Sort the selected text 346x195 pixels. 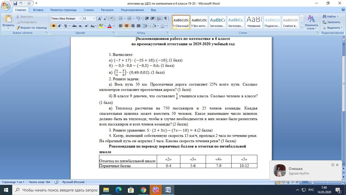pyautogui.click(x=159, y=19)
